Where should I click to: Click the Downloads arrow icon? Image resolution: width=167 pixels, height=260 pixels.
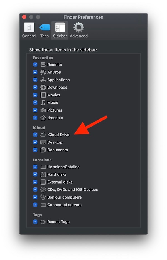(x=43, y=87)
